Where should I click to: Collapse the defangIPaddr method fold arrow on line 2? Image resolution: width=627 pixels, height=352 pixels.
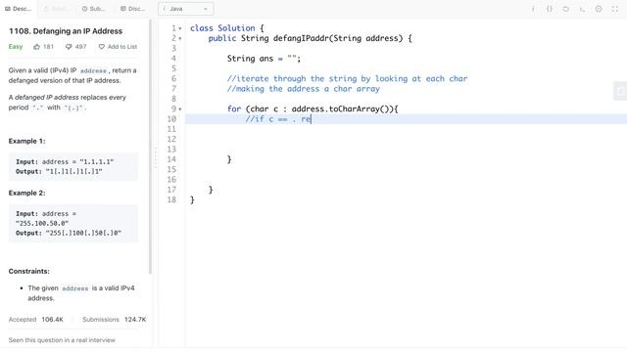[x=180, y=39]
